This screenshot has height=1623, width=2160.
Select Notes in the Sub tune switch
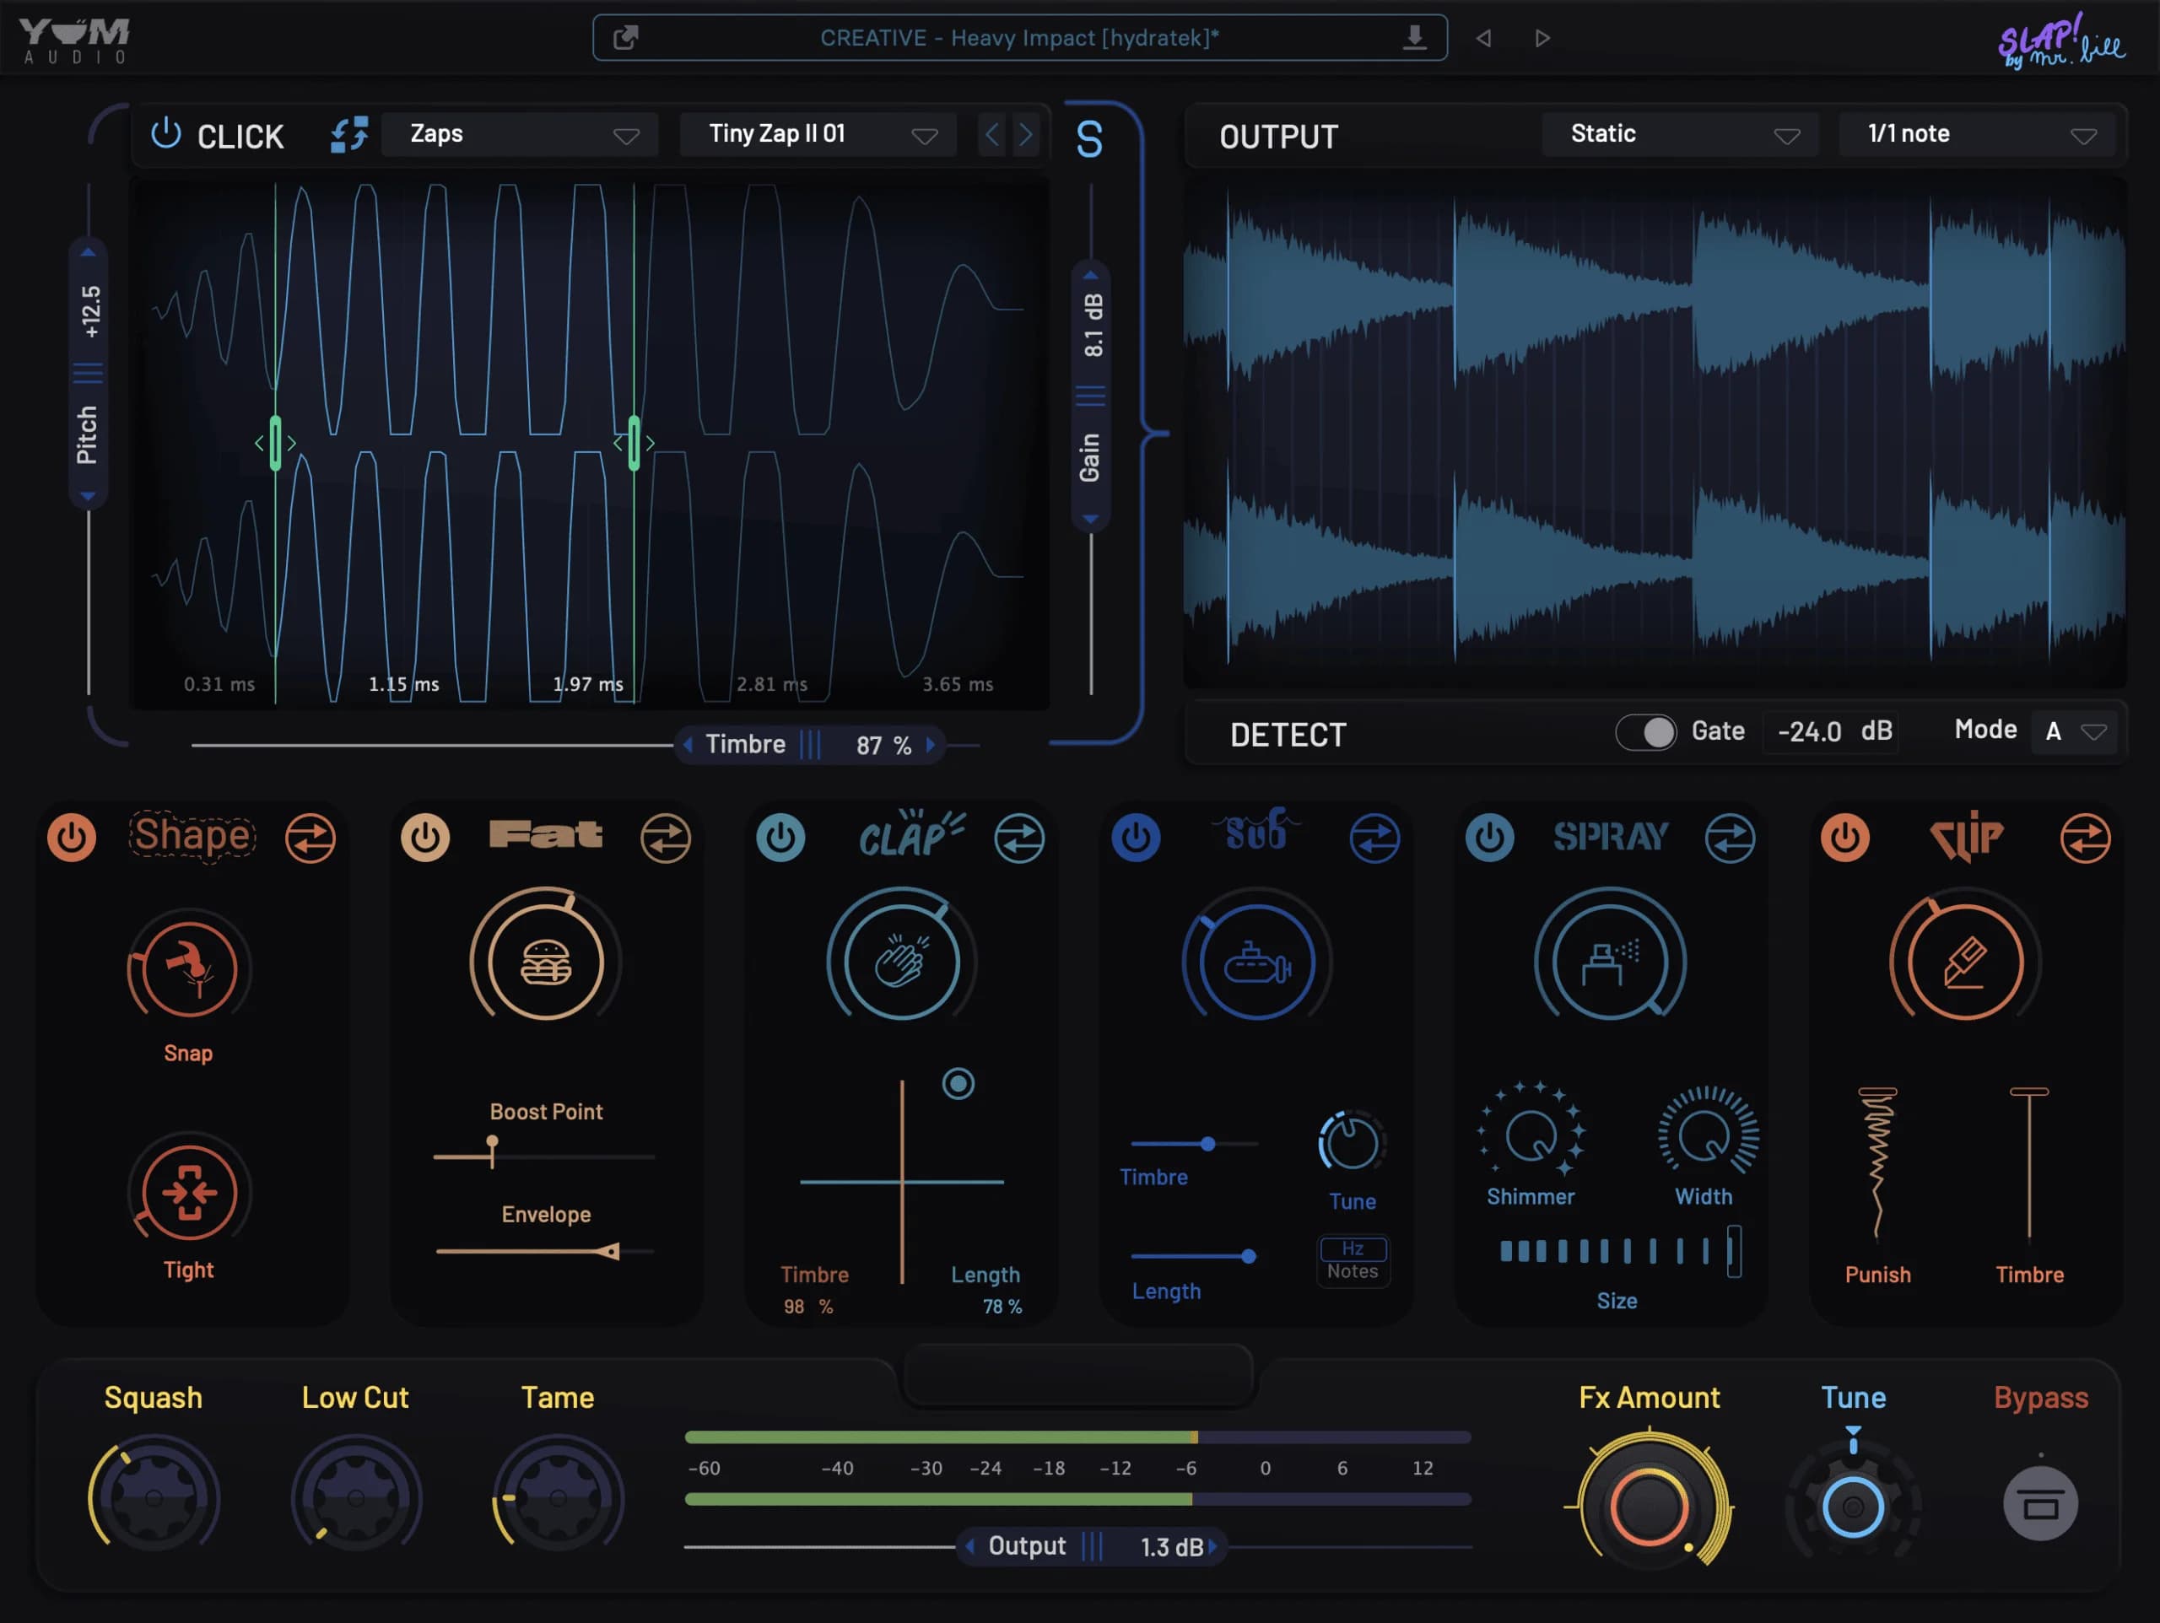coord(1352,1271)
